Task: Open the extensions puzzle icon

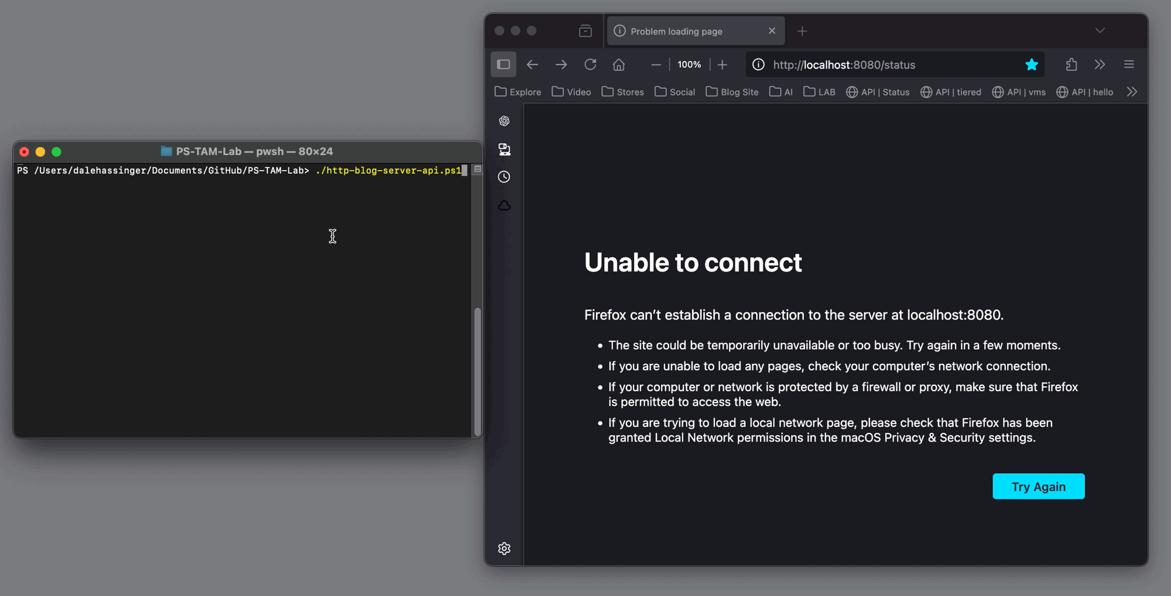Action: pos(1071,64)
